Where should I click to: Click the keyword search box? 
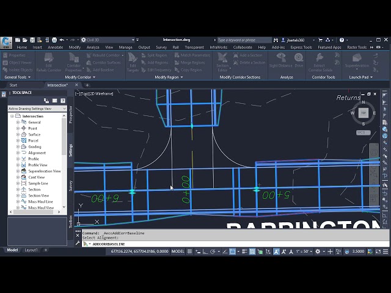pyautogui.click(x=244, y=40)
